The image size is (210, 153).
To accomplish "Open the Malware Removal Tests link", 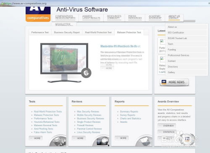I will click(x=45, y=125).
